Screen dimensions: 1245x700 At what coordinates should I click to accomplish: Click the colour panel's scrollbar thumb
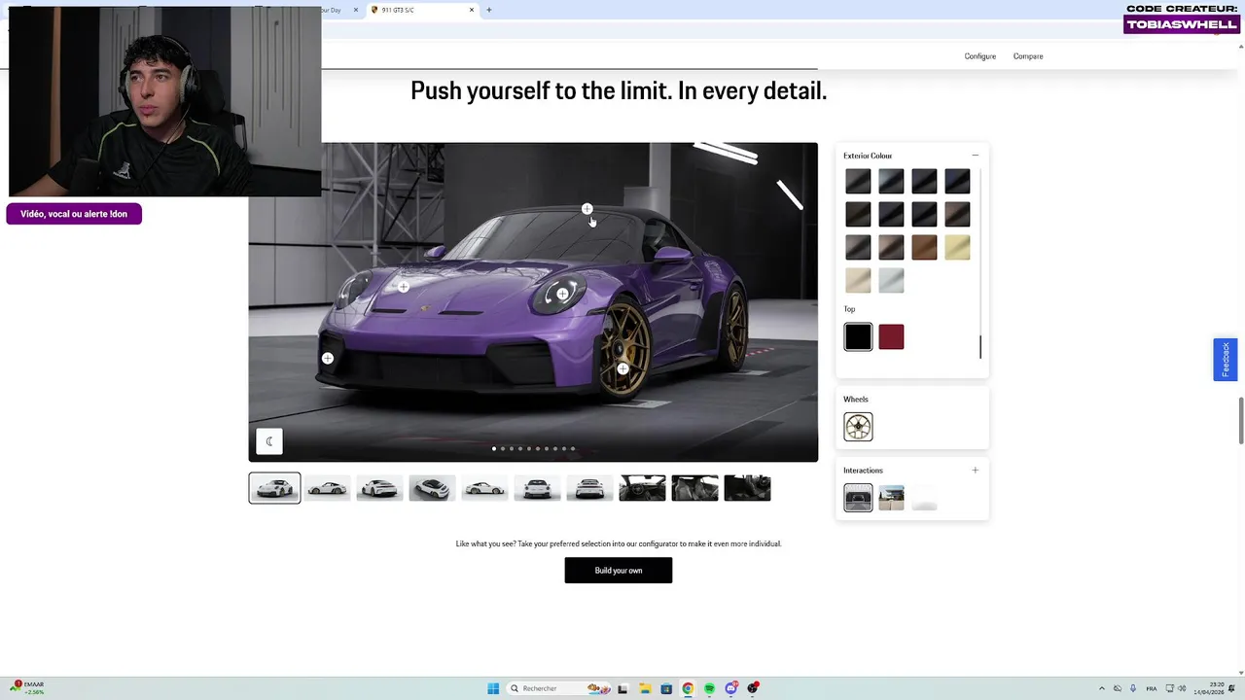tap(980, 346)
